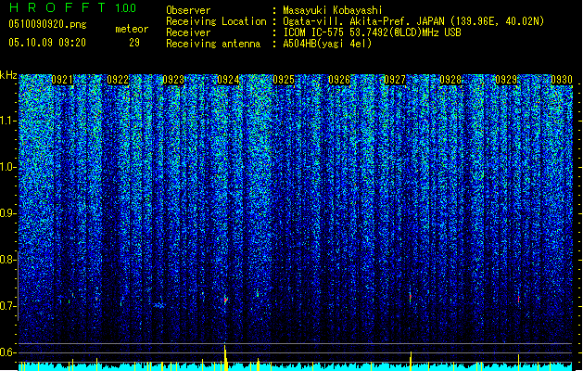
Task: Click the 0.7 frequency axis label
Action: (x=8, y=306)
